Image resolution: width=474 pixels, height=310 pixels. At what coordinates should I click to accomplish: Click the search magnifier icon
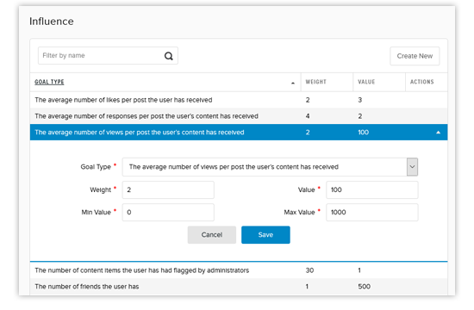168,56
